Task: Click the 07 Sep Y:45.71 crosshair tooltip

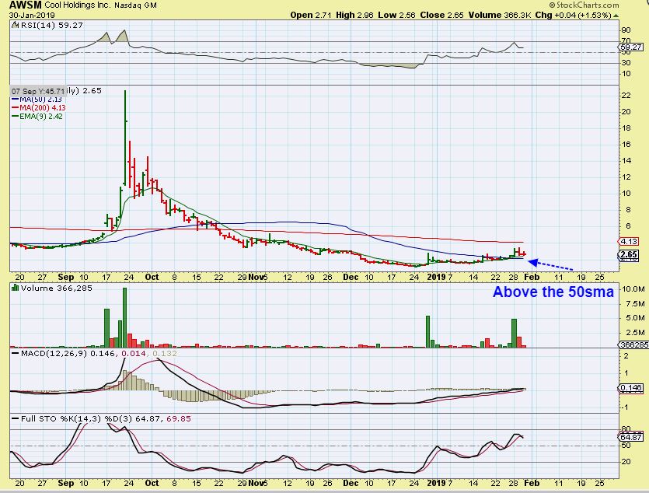Action: click(37, 91)
